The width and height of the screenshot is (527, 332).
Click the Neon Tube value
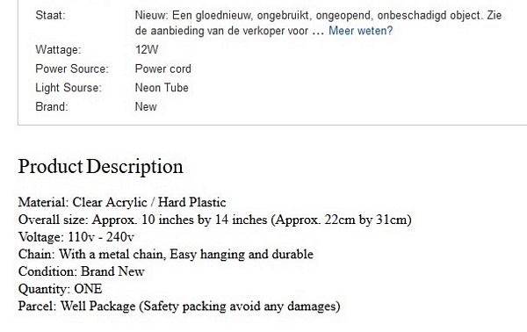coord(162,88)
